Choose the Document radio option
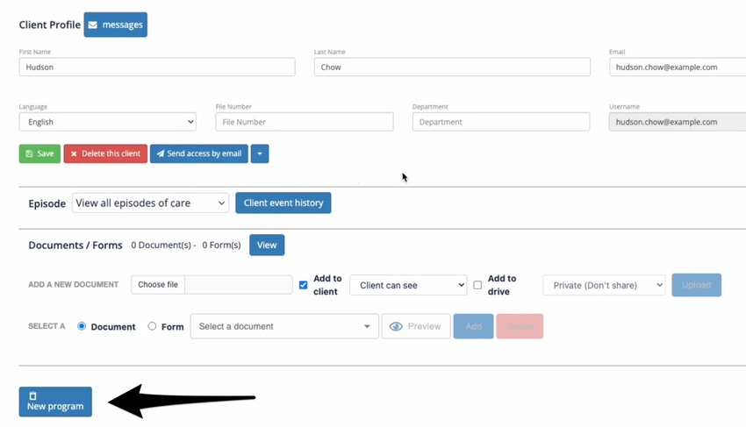This screenshot has height=427, width=746. coord(82,326)
